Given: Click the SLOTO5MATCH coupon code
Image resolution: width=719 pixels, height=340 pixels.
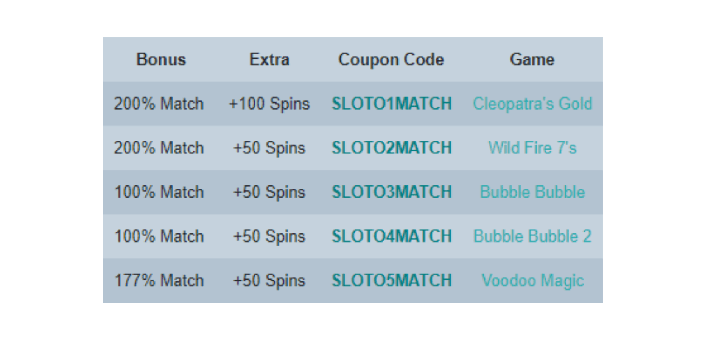Looking at the screenshot, I should tap(392, 280).
